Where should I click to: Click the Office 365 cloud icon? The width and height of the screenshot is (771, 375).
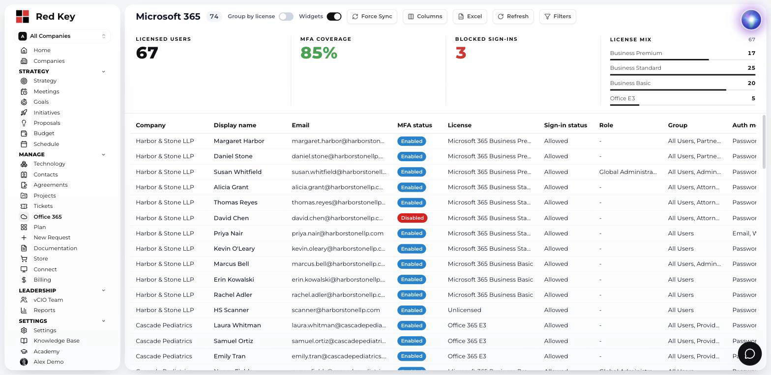24,217
